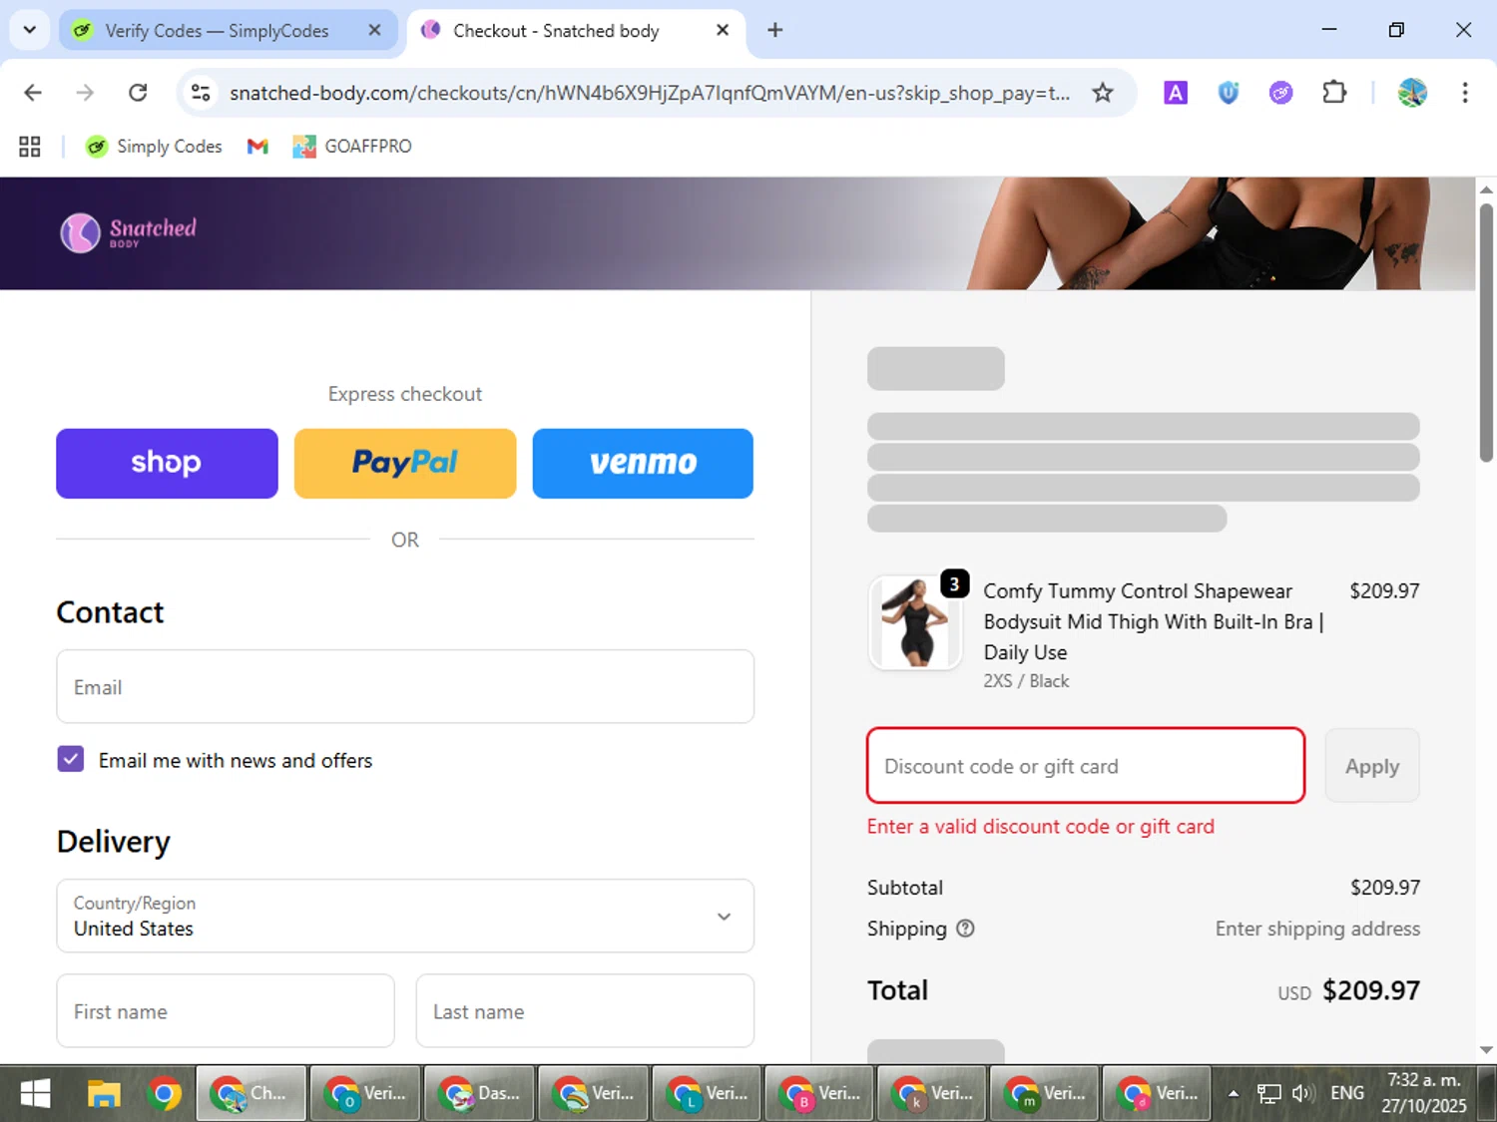The width and height of the screenshot is (1497, 1122).
Task: Expand the Country/Region dropdown
Action: pyautogui.click(x=405, y=917)
